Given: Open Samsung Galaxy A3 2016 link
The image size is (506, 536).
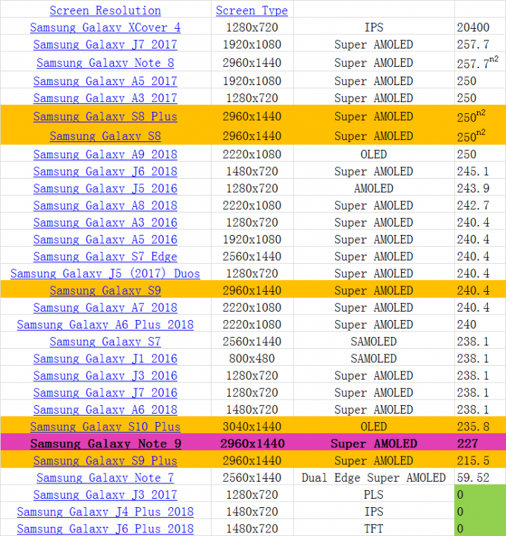Looking at the screenshot, I should pyautogui.click(x=105, y=222).
